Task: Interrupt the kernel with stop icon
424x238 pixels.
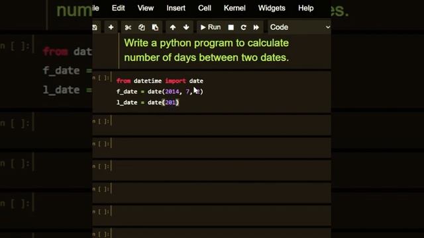Action: pos(231,27)
